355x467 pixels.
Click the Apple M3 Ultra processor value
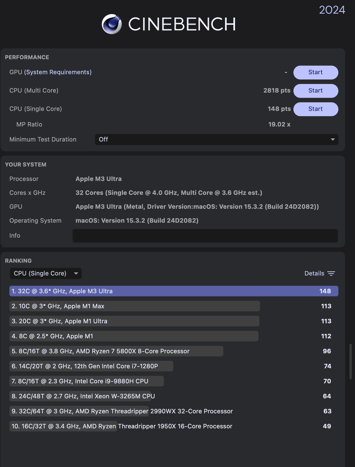point(99,179)
